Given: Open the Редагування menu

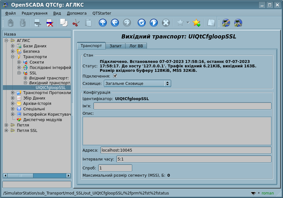Looking at the screenshot, I should pos(34,13).
